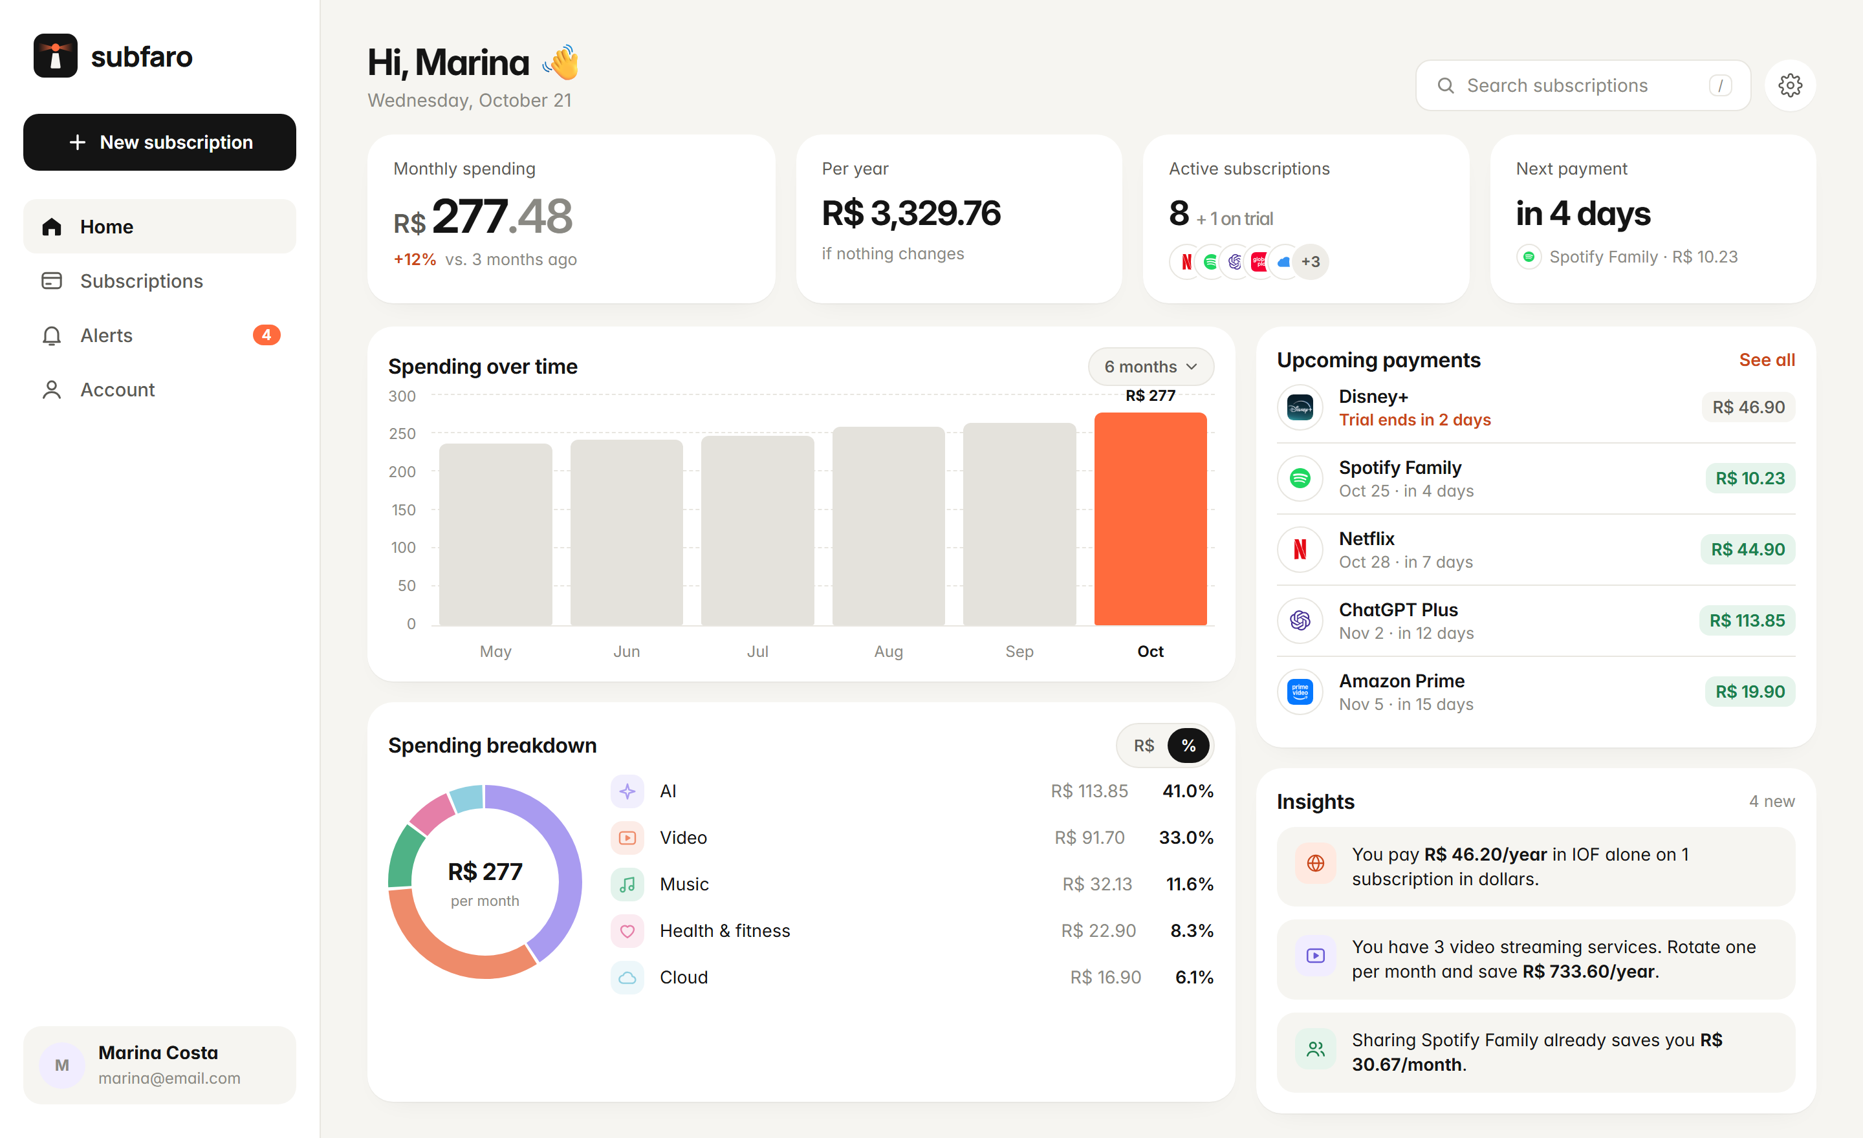Click the Disney+ service icon
1863x1138 pixels.
point(1300,408)
